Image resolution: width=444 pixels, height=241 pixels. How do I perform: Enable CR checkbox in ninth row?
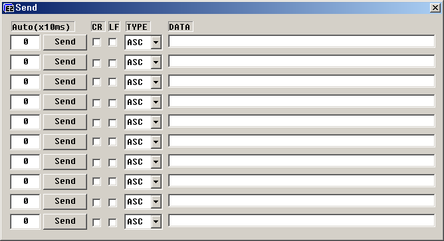pyautogui.click(x=96, y=202)
